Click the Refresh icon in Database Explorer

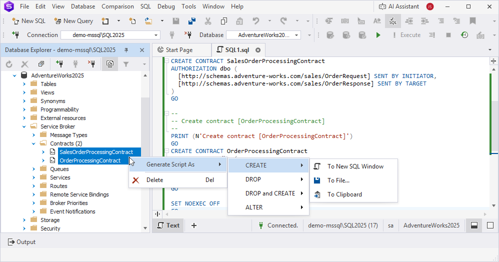click(x=9, y=64)
